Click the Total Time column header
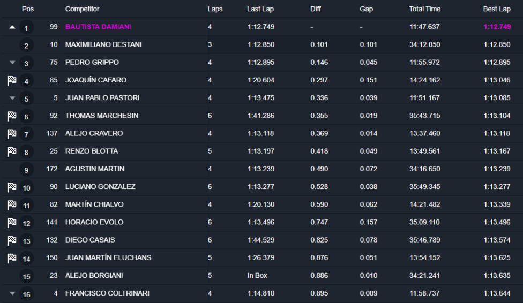This screenshot has height=303, width=523. click(425, 9)
